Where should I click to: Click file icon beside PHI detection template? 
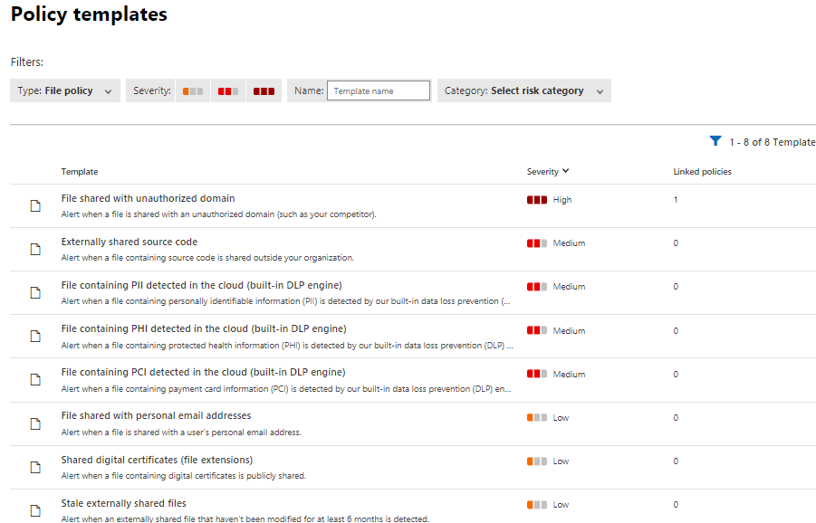point(36,337)
